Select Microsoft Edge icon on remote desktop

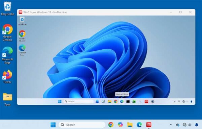[22, 50]
